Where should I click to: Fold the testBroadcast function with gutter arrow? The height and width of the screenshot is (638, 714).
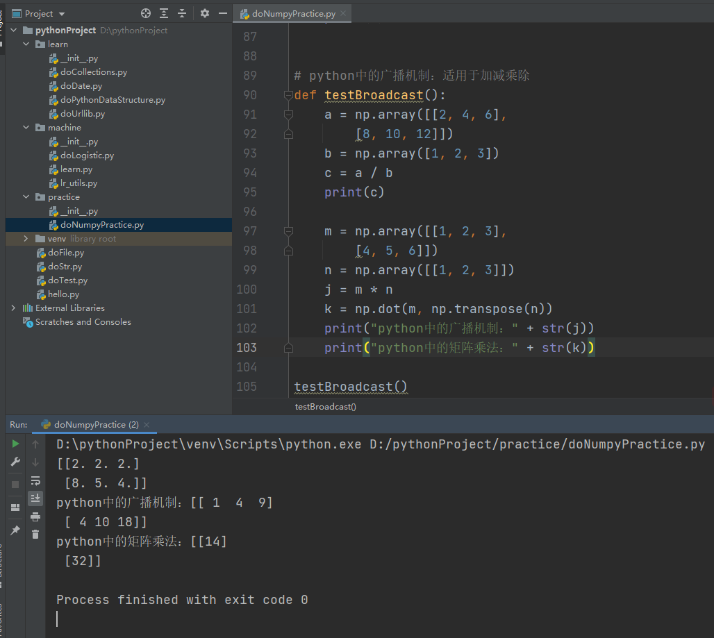click(x=289, y=94)
